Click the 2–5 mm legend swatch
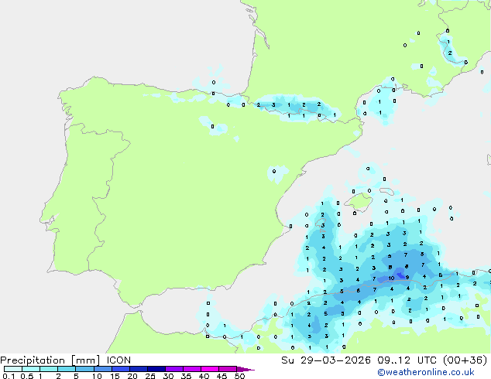 [67, 369]
